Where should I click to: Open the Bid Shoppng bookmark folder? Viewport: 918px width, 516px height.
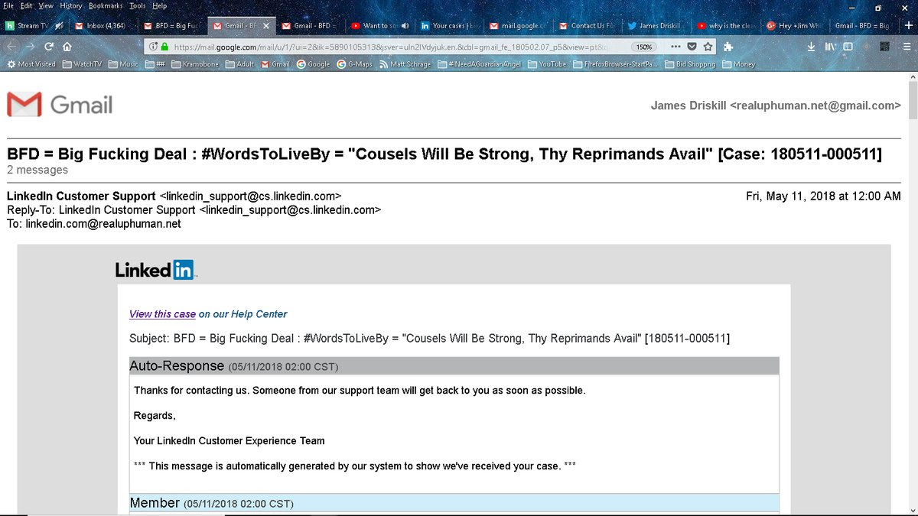point(689,64)
